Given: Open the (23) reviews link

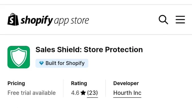Looking at the screenshot, I should pos(92,93).
